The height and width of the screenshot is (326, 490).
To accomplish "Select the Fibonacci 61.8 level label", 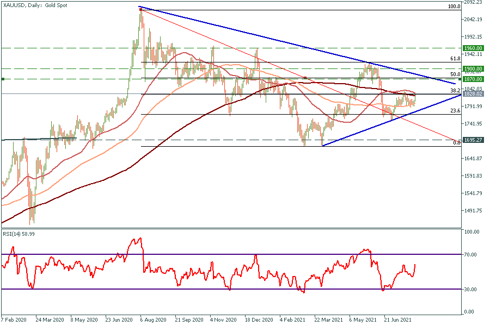I will pos(456,58).
